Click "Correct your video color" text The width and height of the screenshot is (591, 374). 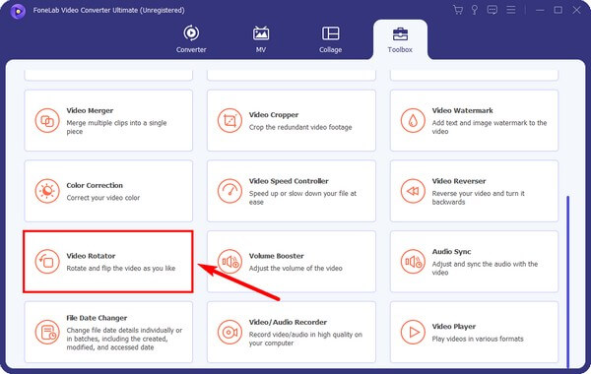[102, 198]
